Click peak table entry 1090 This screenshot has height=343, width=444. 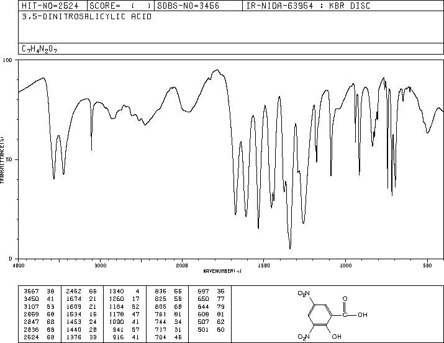tap(116, 322)
